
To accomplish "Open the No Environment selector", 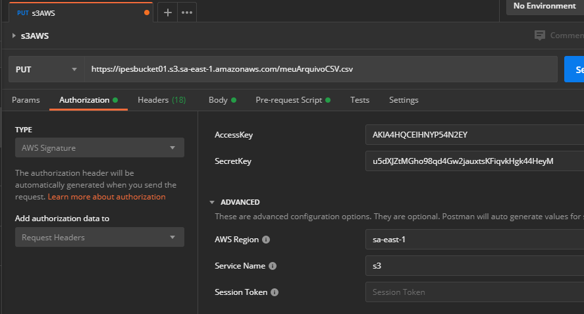I will click(x=544, y=7).
